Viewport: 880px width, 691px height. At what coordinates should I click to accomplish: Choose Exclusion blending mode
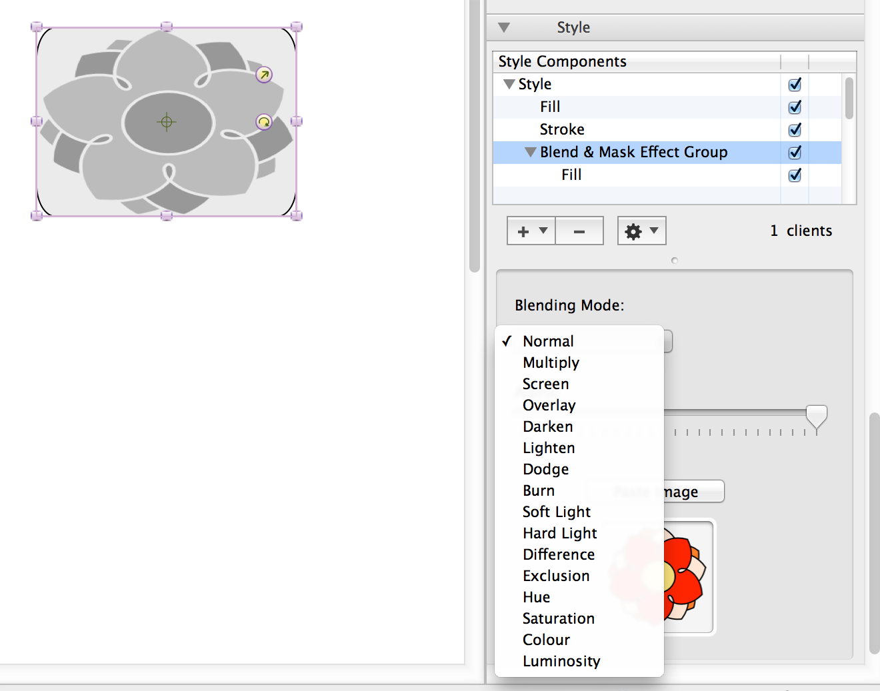point(579,576)
